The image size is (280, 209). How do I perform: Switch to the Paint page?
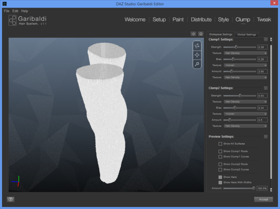[178, 20]
